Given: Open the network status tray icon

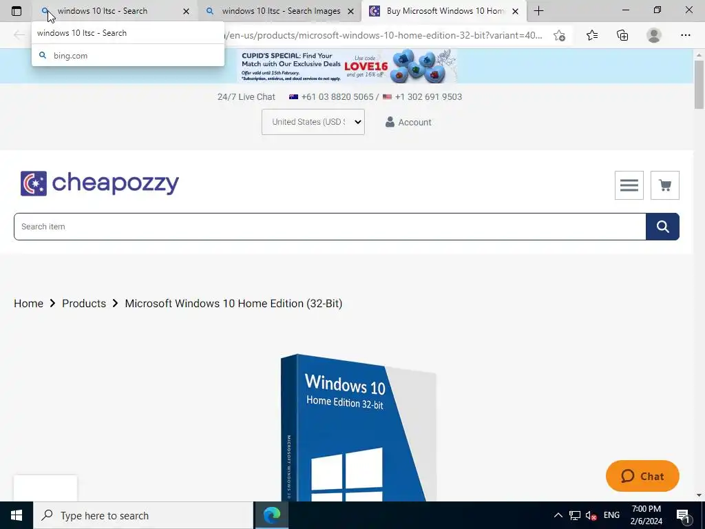Looking at the screenshot, I should (575, 515).
